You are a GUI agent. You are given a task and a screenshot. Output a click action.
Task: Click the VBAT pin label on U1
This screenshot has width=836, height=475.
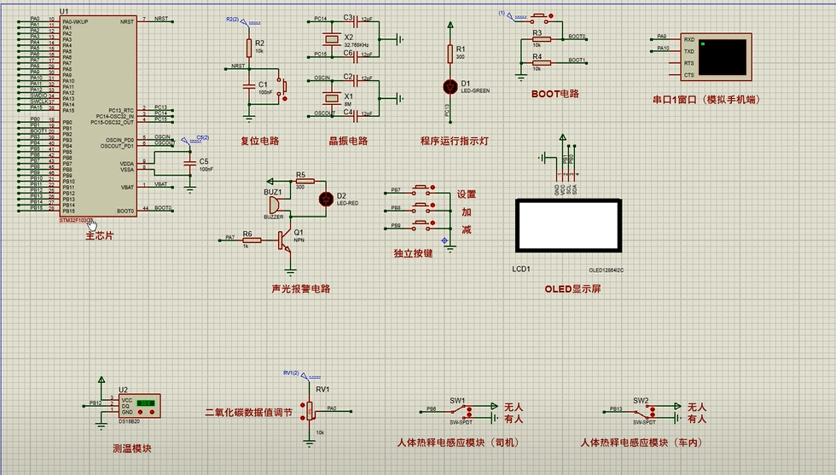tap(127, 187)
